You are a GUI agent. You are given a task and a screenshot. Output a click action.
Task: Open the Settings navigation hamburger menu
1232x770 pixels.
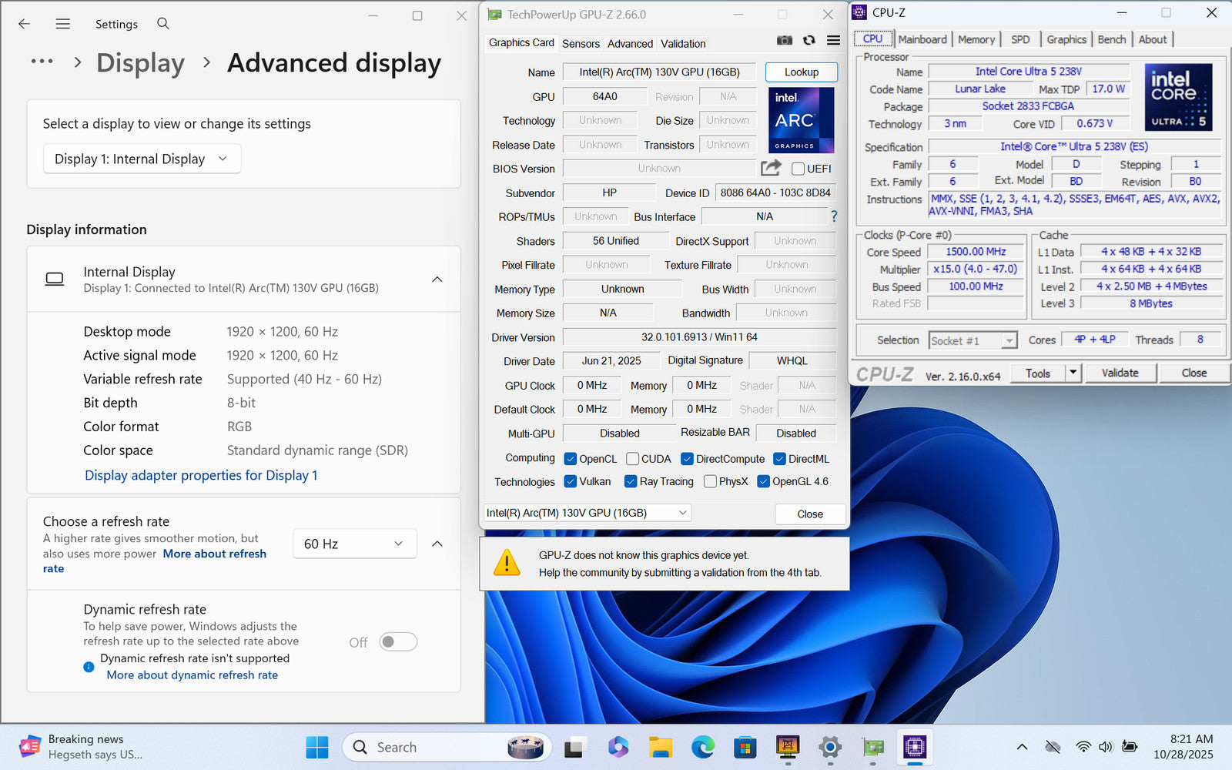(63, 24)
